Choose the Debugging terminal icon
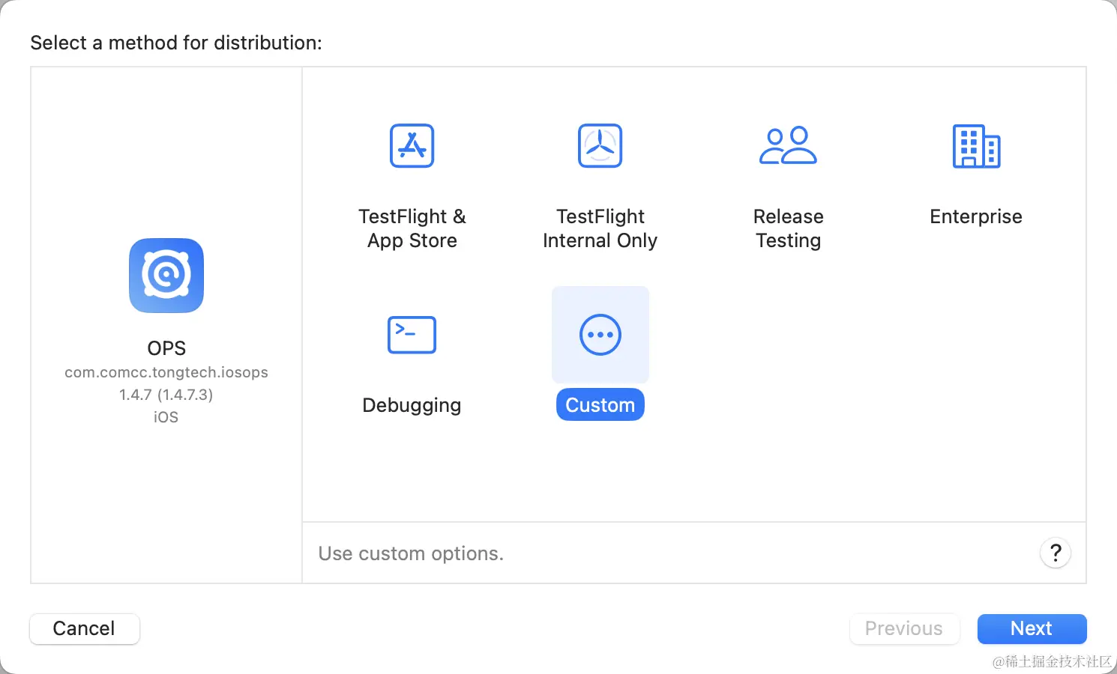Screen dimensions: 1117x674 tap(412, 335)
